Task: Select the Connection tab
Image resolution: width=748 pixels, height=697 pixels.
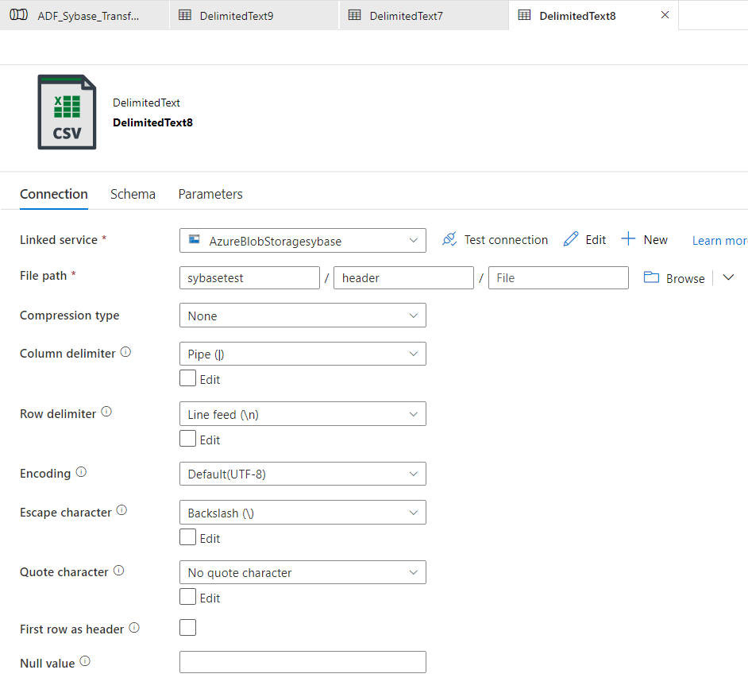Action: pos(54,194)
